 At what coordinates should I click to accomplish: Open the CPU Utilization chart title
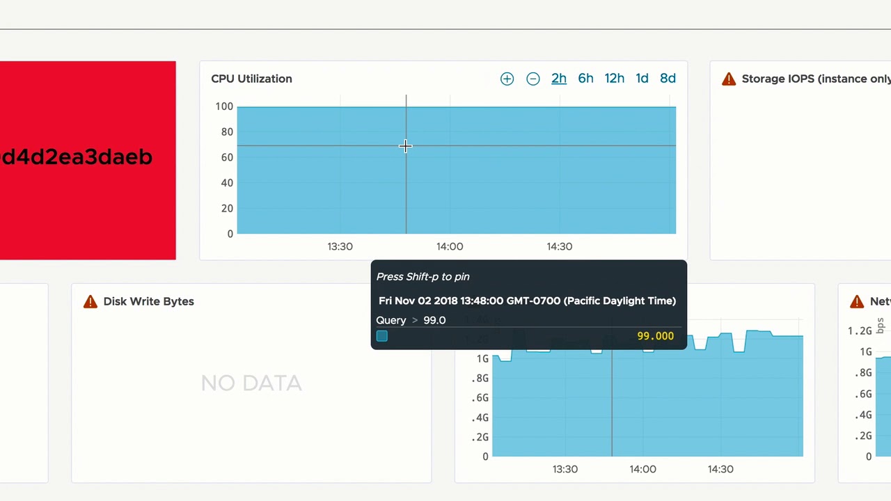click(251, 79)
